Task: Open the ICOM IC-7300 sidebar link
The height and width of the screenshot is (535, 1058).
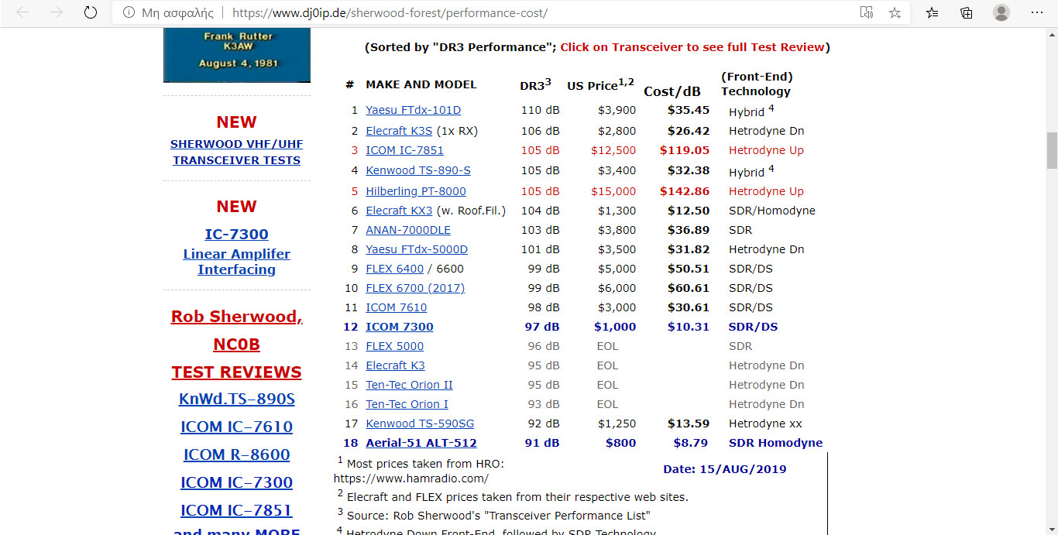Action: pos(236,482)
